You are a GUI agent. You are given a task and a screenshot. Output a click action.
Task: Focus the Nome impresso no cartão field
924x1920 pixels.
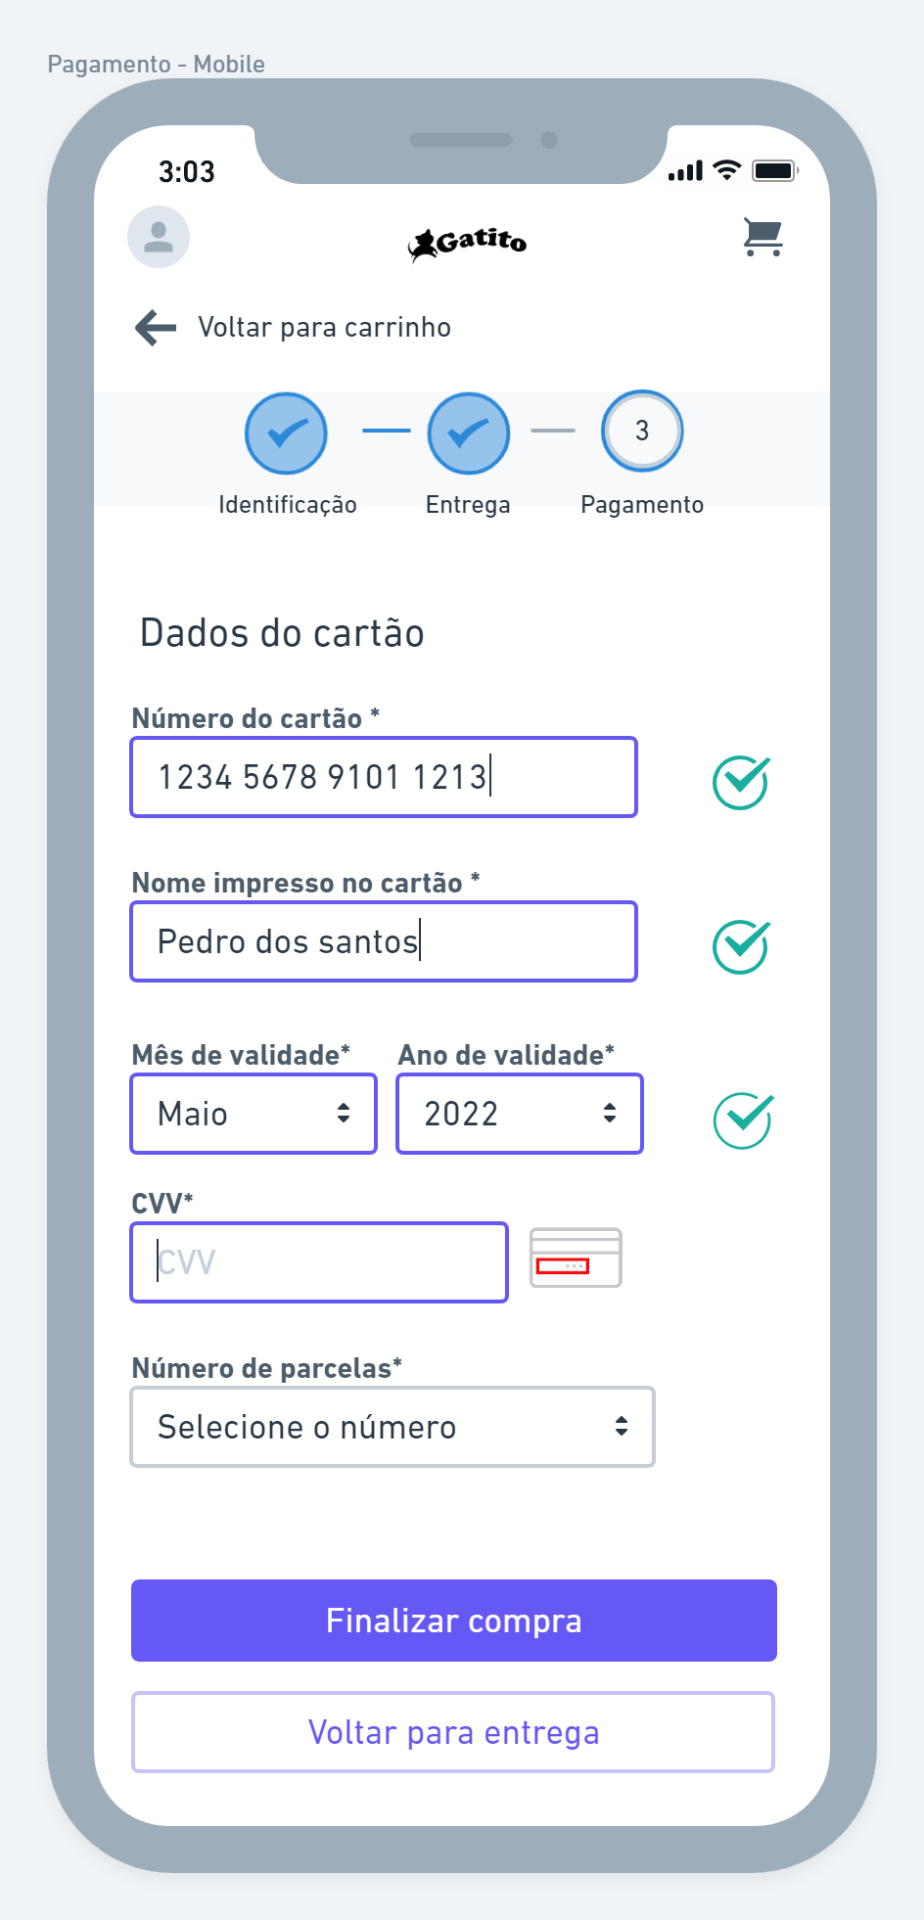[384, 941]
